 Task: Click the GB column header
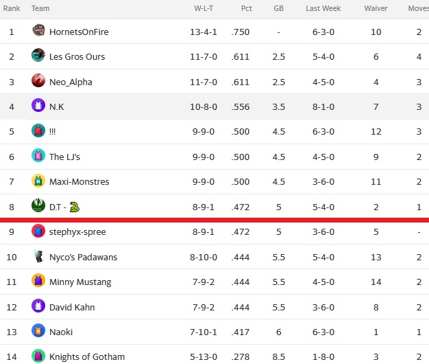278,8
